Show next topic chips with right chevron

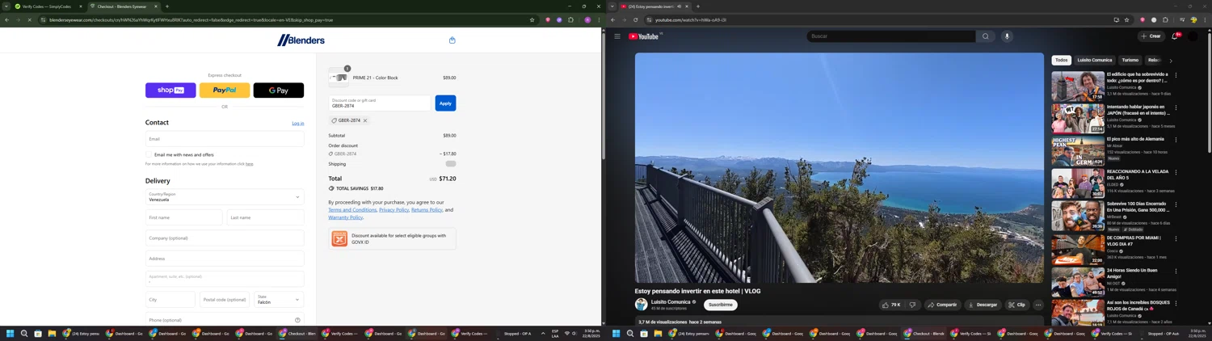click(x=1171, y=61)
